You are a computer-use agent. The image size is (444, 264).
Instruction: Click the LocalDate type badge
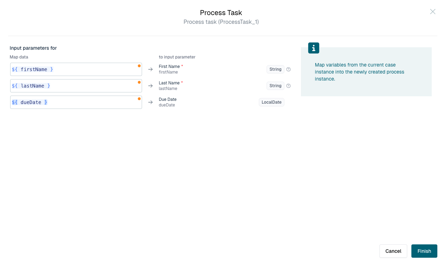click(x=271, y=102)
